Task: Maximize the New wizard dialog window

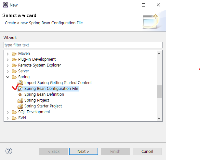Action: (143, 5)
